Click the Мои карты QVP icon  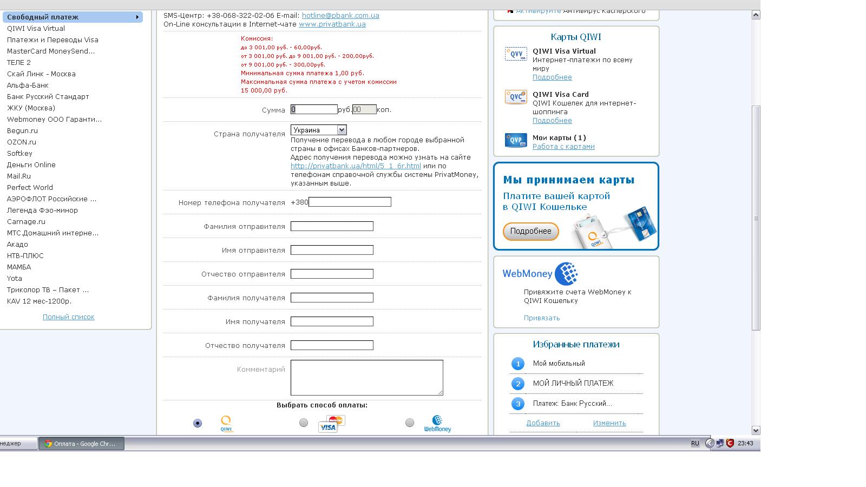click(x=516, y=140)
